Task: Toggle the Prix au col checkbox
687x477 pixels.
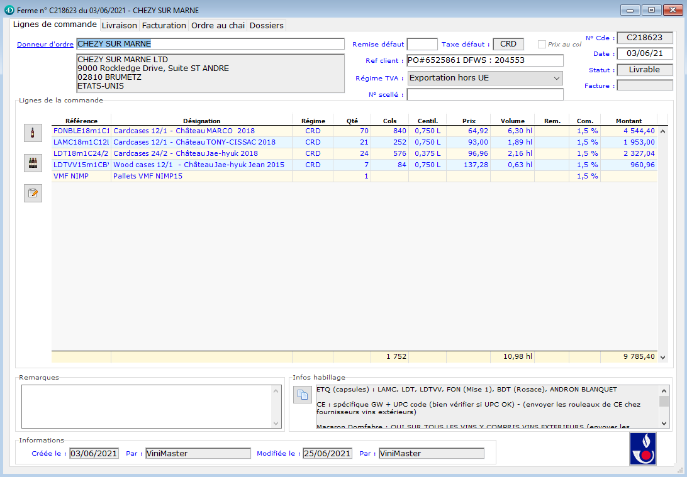Action: [x=542, y=45]
